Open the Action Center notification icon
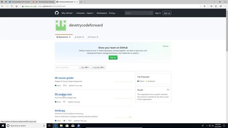This screenshot has height=128, width=228. tap(224, 126)
